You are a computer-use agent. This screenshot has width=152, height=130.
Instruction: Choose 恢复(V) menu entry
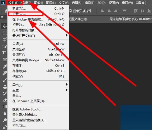38,76
